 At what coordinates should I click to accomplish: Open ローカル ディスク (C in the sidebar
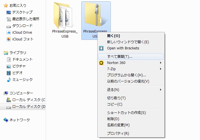pyautogui.click(x=29, y=100)
